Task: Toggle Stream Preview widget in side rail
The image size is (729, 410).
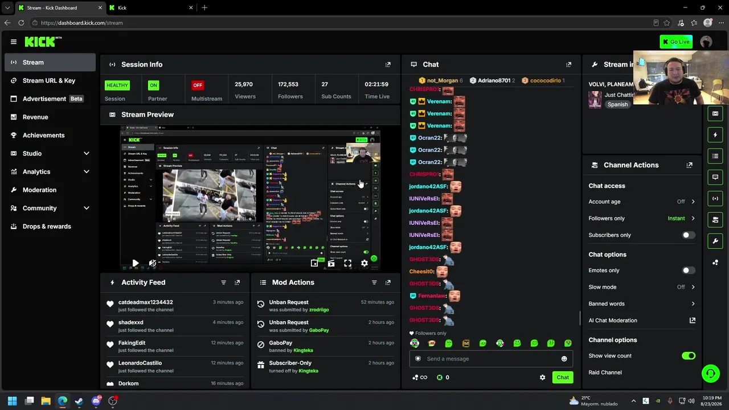Action: [715, 113]
